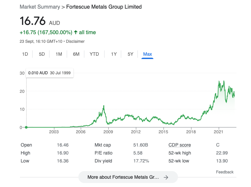Open More about Fortescue Metals Group button
The height and width of the screenshot is (187, 251).
[x=128, y=177]
